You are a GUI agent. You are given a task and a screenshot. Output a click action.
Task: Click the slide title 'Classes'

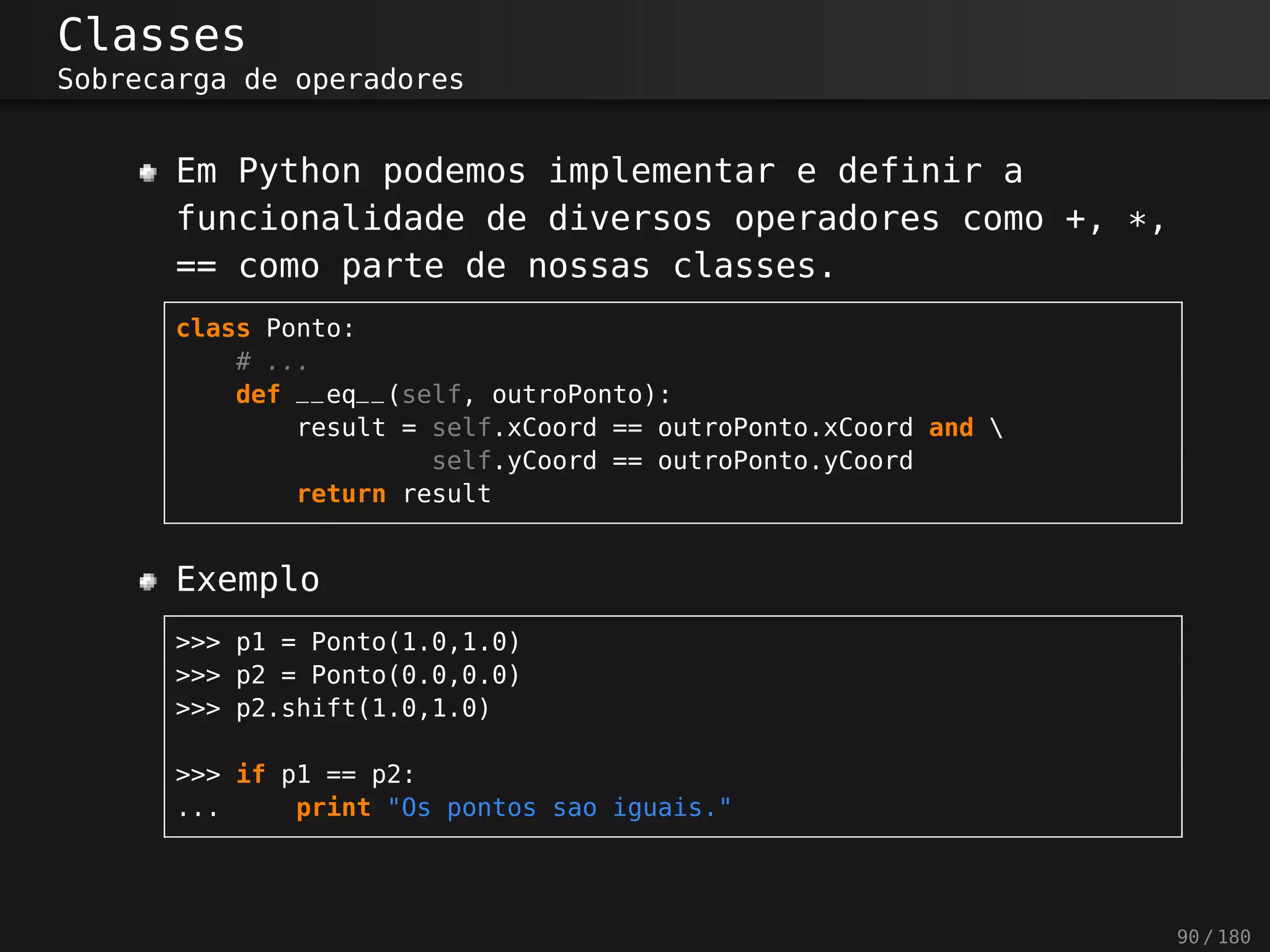pos(151,35)
